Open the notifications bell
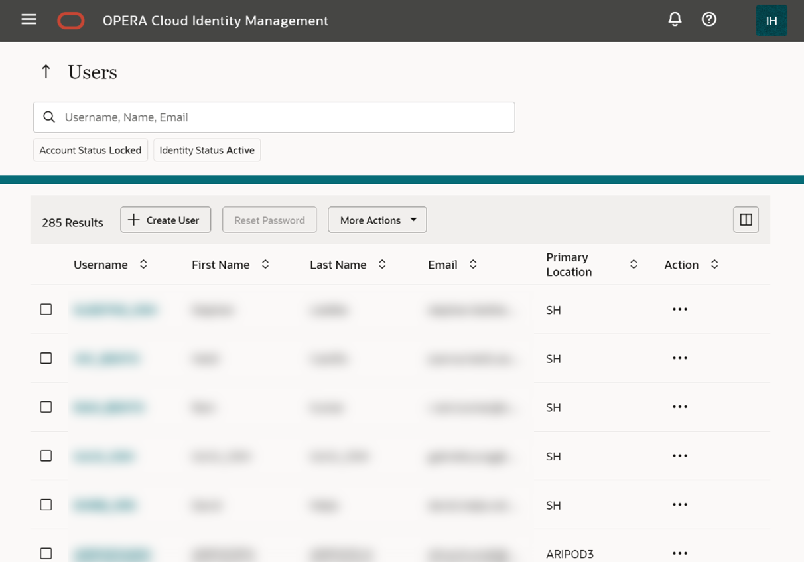 [675, 19]
